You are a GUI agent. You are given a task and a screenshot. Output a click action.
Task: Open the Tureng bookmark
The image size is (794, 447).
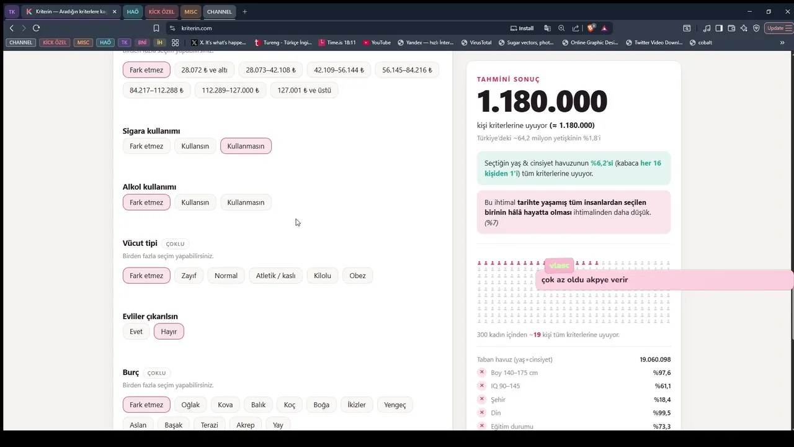coord(282,43)
